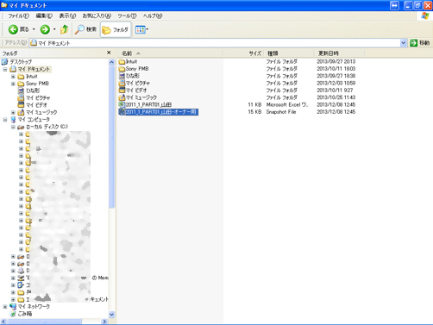This screenshot has width=433, height=325.
Task: Click Intuit folder icon in folder tree
Action: (x=21, y=77)
